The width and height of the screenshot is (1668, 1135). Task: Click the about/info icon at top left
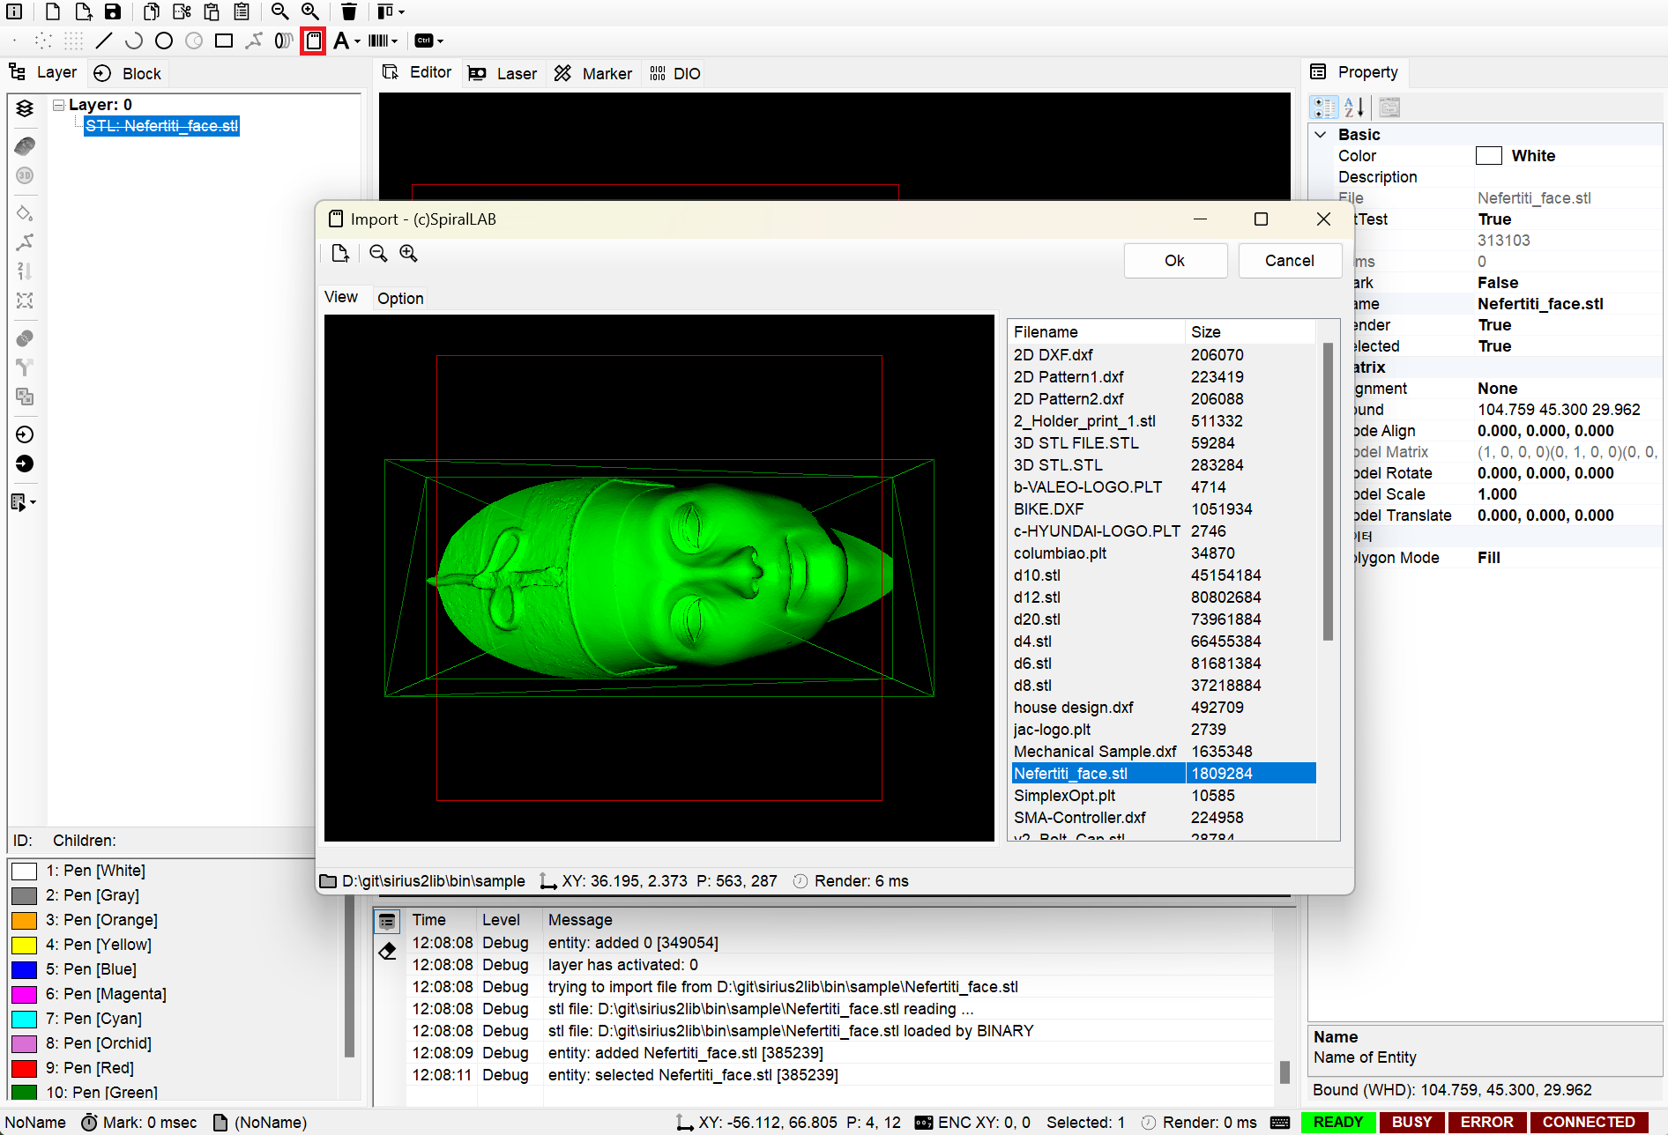click(14, 11)
